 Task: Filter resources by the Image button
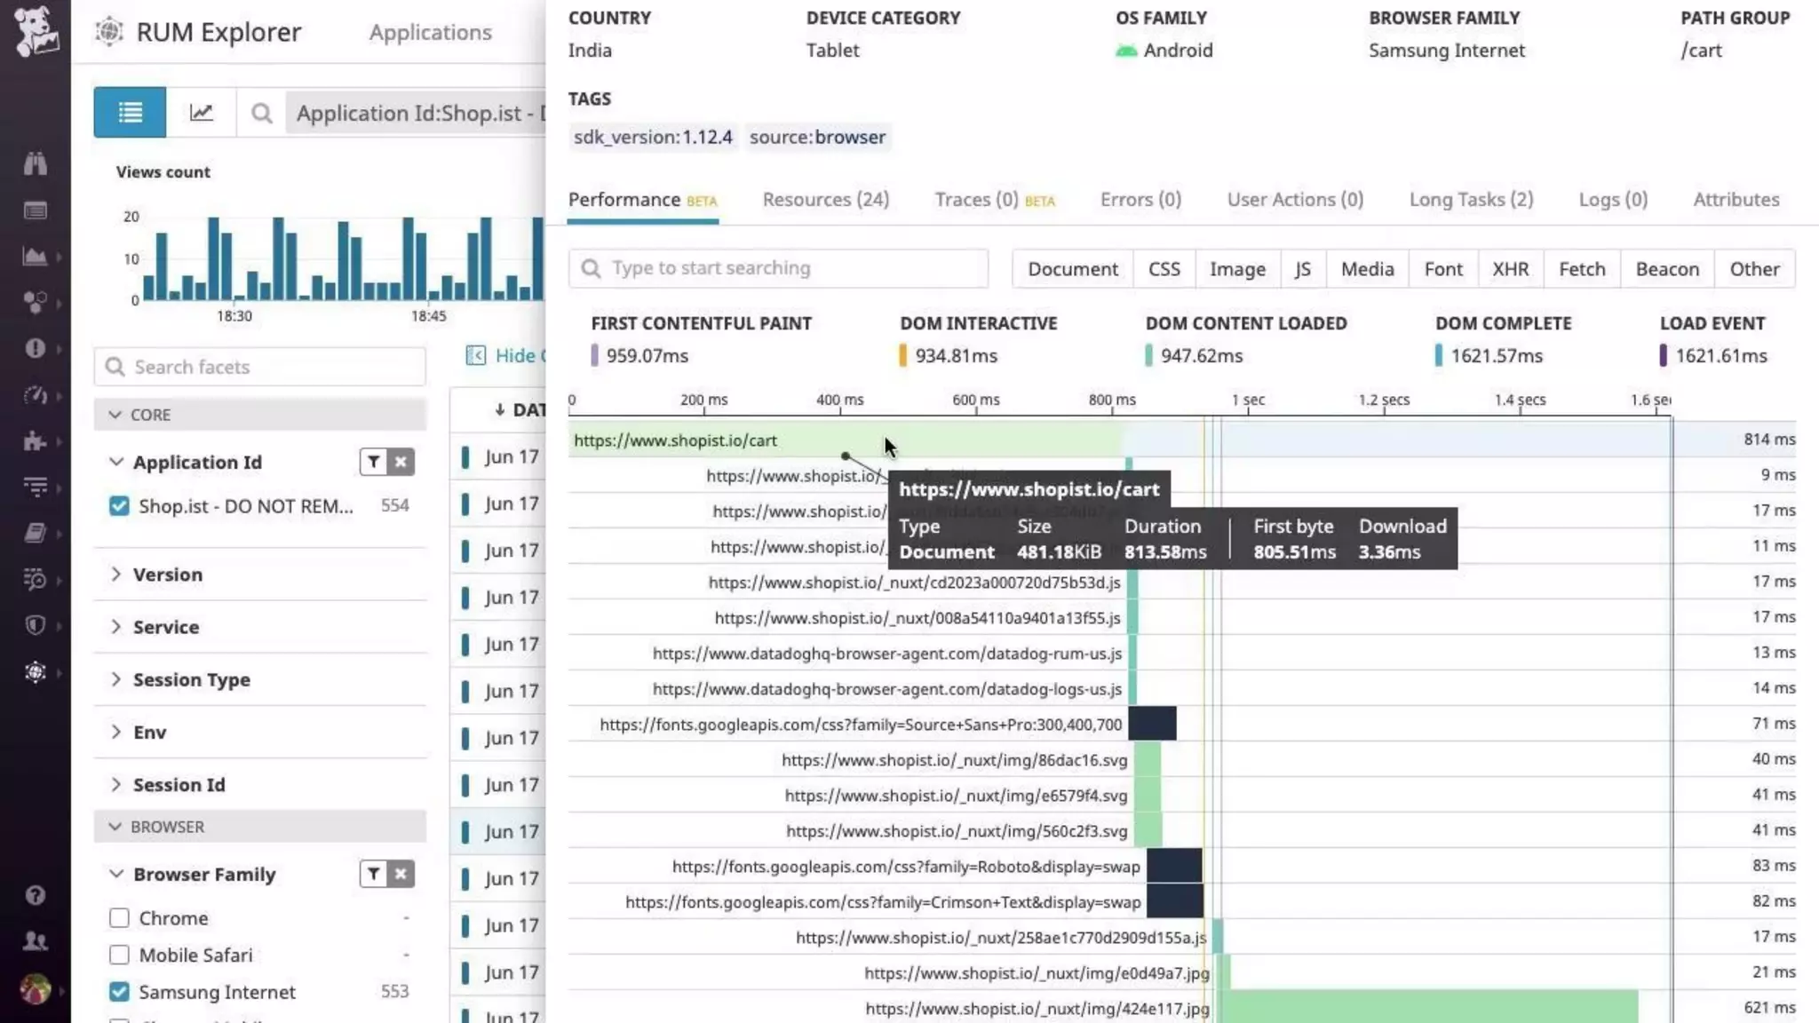click(1237, 269)
